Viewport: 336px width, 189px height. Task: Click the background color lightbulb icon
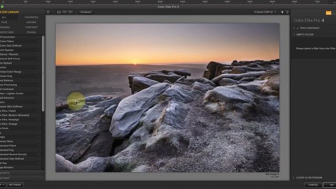pos(282,12)
